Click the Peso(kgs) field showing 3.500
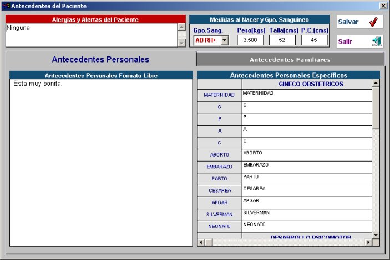Screen dimensions: 390x260 click(250, 40)
